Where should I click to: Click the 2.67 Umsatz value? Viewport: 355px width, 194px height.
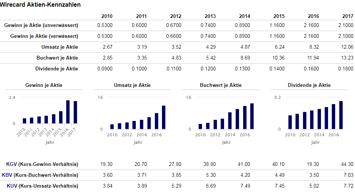[x=107, y=47]
